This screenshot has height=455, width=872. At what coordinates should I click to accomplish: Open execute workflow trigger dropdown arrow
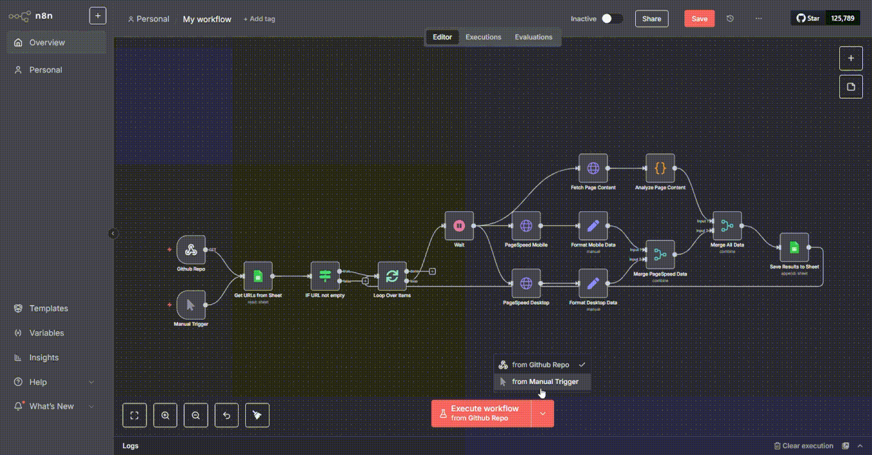click(543, 413)
